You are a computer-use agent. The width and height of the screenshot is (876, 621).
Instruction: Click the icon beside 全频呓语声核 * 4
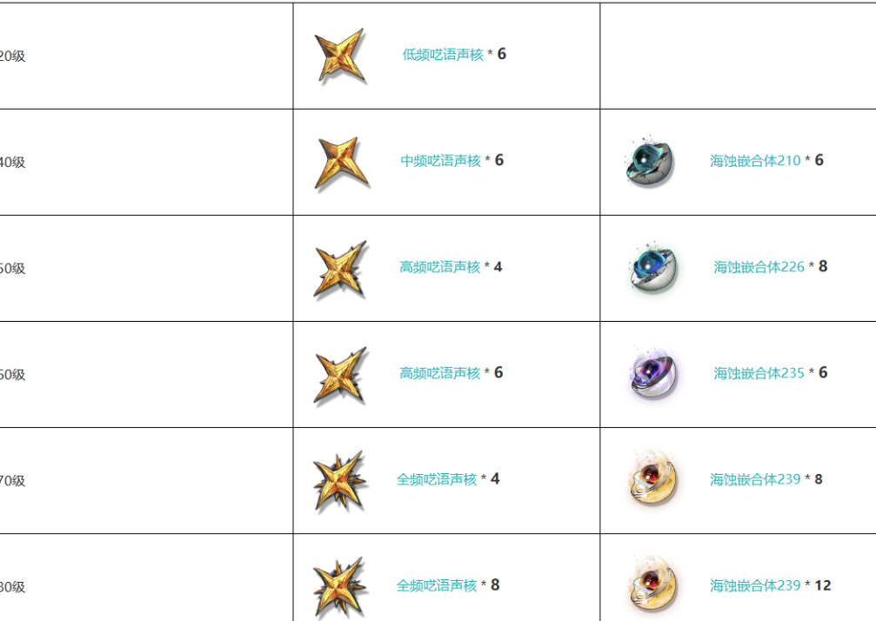339,481
